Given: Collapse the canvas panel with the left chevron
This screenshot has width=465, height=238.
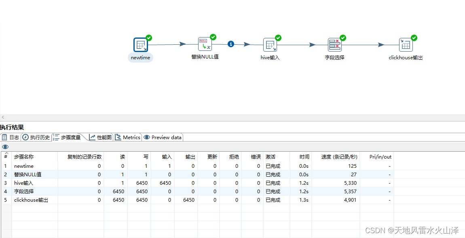Looking at the screenshot, I should click(3, 117).
